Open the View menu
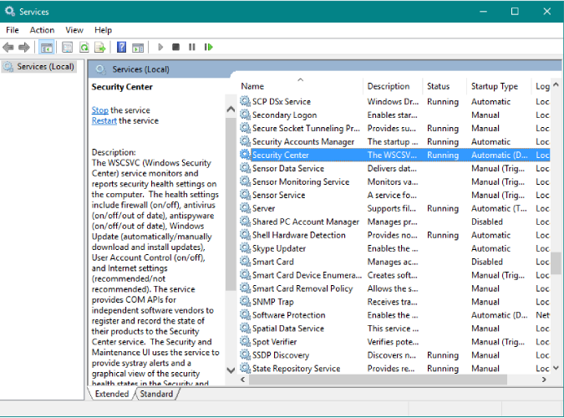 click(74, 30)
